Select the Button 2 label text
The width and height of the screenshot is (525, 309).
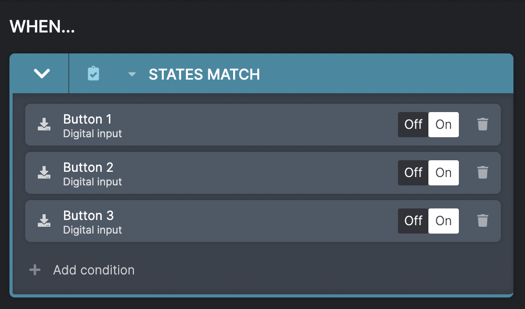88,167
